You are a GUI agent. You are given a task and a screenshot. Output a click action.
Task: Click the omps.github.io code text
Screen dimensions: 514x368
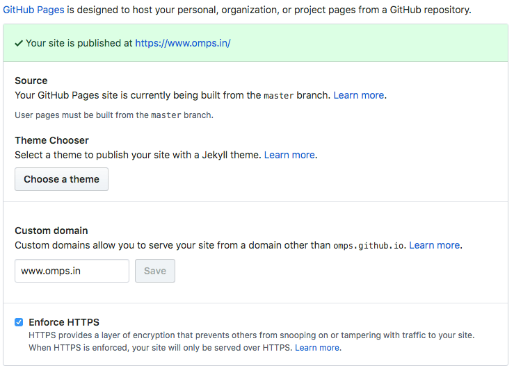369,245
